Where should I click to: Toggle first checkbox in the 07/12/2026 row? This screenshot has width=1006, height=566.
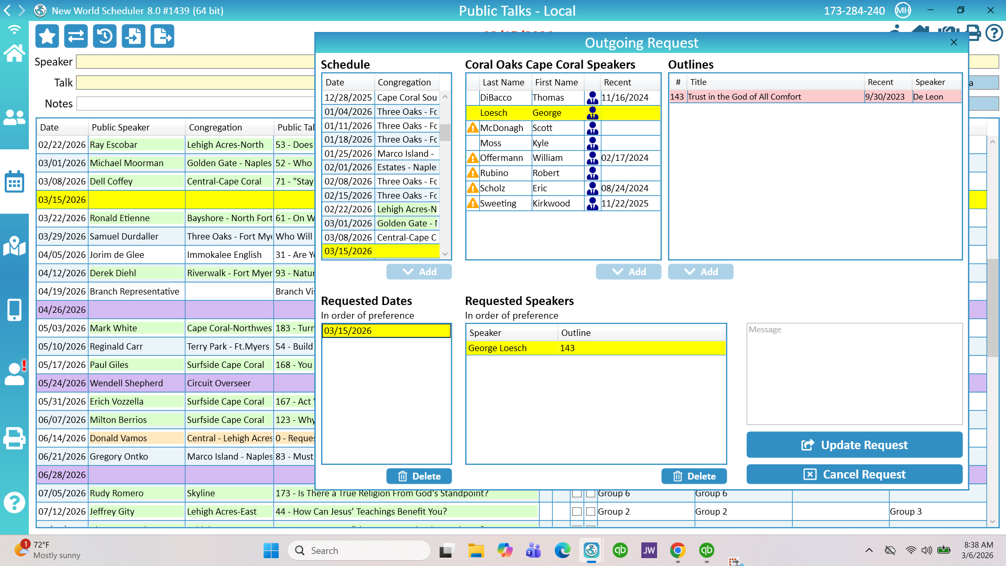coord(577,511)
